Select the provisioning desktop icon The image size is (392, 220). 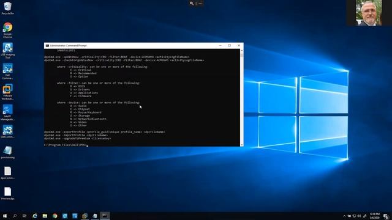[8, 152]
